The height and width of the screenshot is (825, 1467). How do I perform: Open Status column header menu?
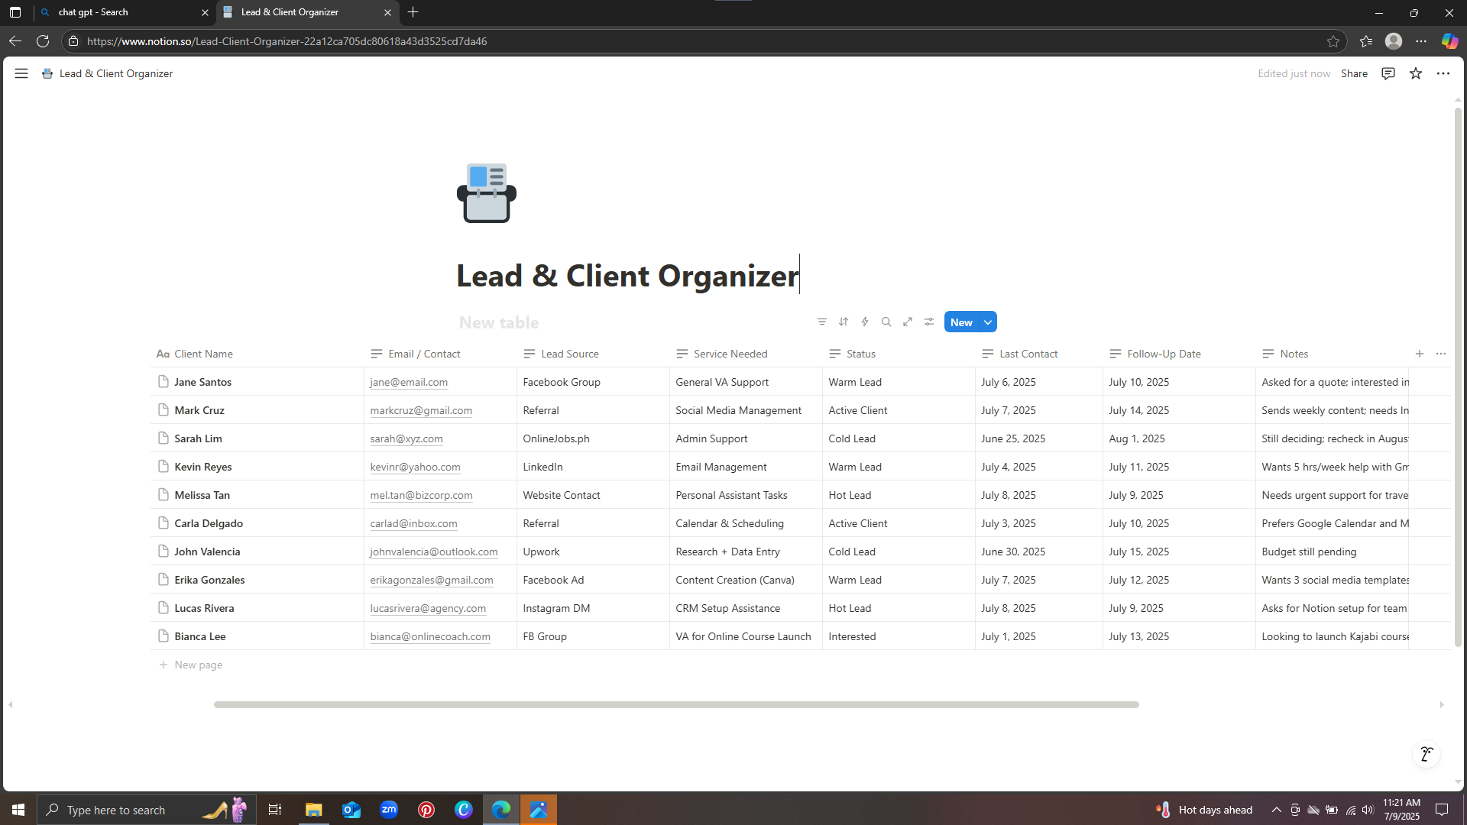(860, 354)
